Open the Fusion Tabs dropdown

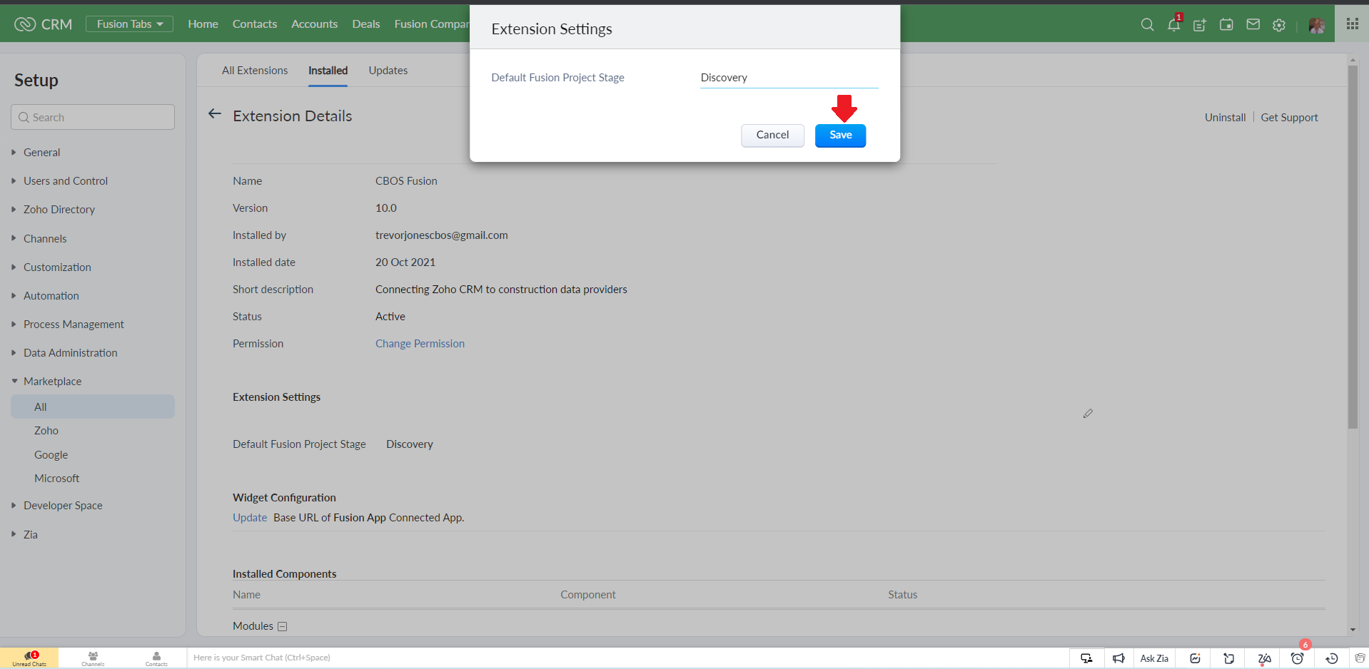(130, 24)
